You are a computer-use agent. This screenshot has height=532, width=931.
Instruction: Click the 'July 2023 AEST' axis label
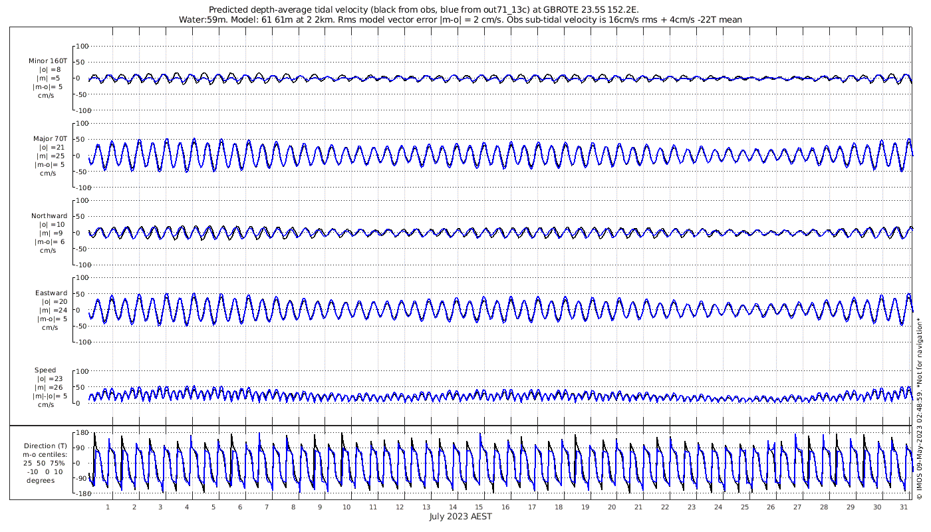460,517
